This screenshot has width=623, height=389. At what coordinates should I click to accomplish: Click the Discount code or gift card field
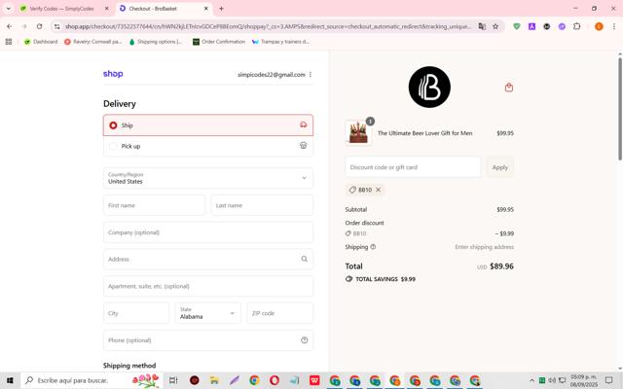click(413, 167)
